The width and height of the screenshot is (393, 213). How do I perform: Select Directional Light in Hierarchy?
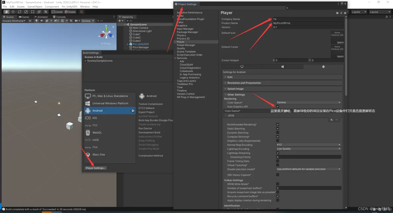click(142, 31)
